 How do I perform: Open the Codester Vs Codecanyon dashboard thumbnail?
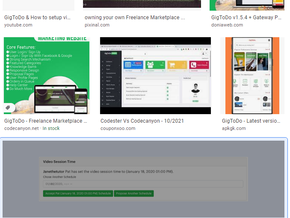tap(155, 75)
